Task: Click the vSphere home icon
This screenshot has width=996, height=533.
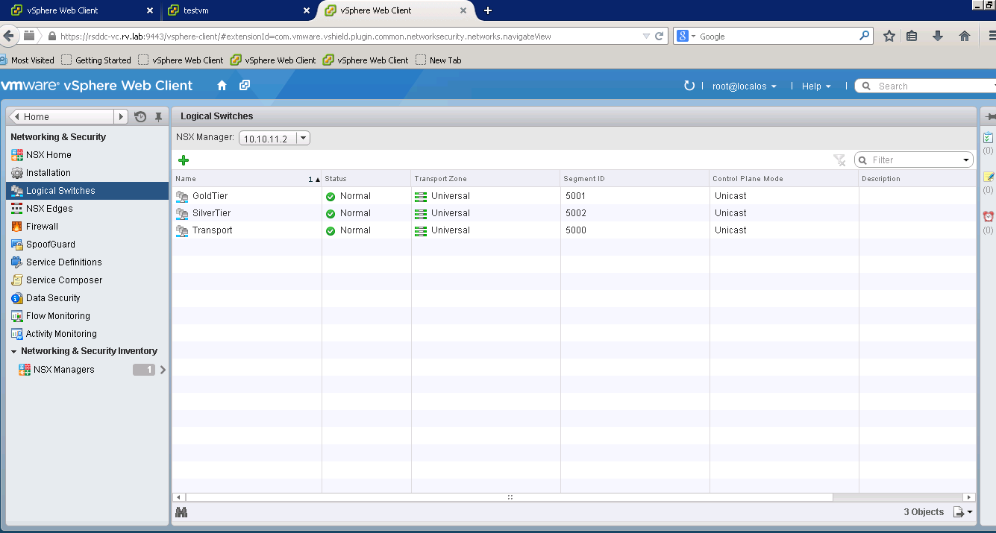Action: point(222,86)
